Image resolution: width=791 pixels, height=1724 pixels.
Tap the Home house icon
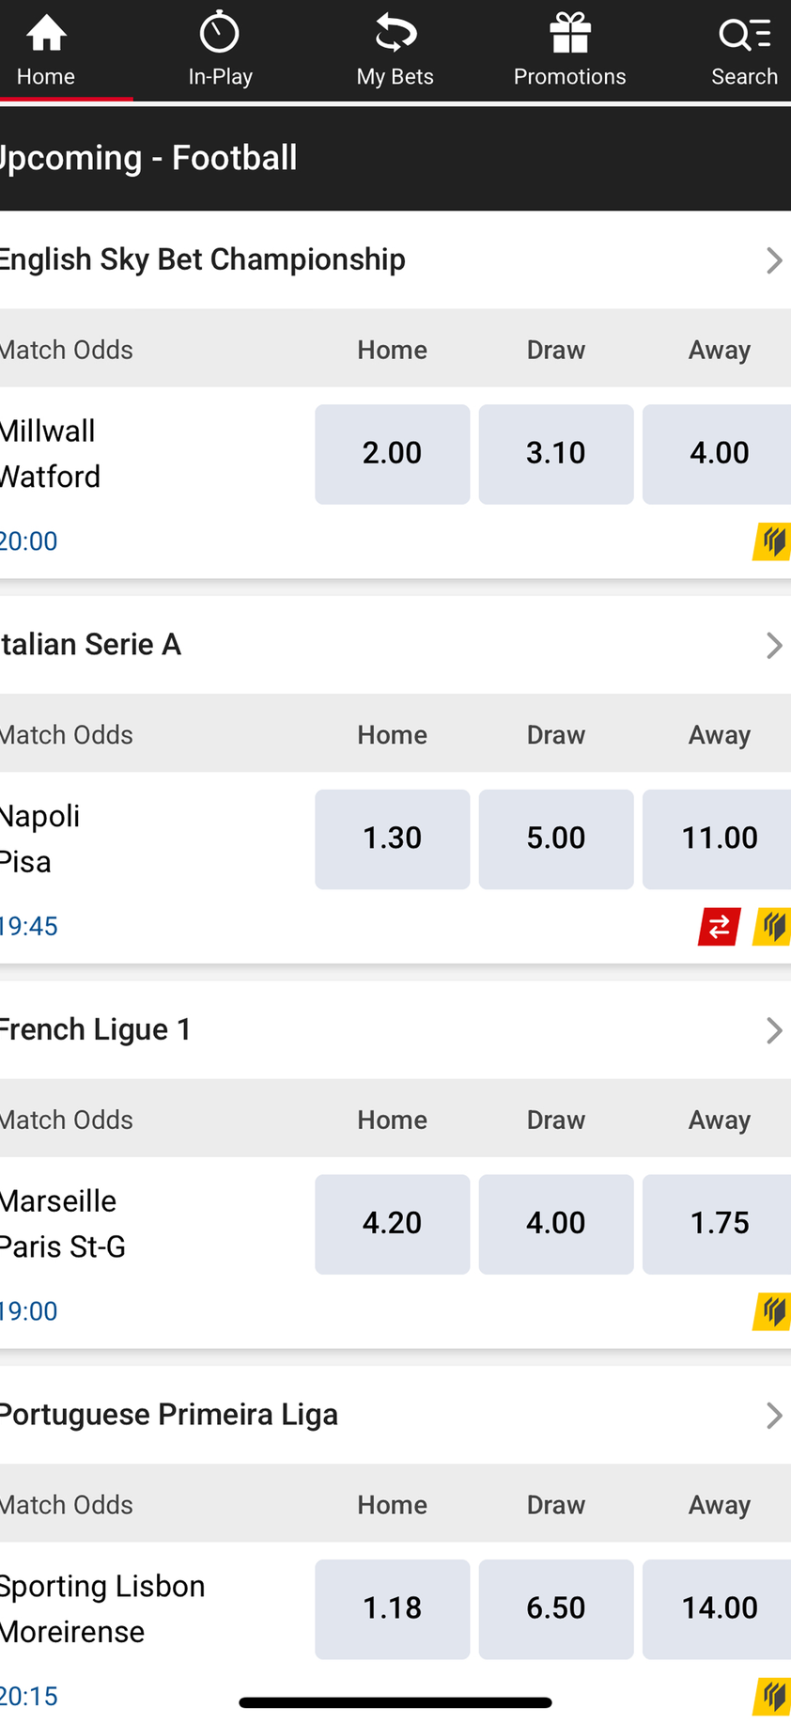(46, 34)
